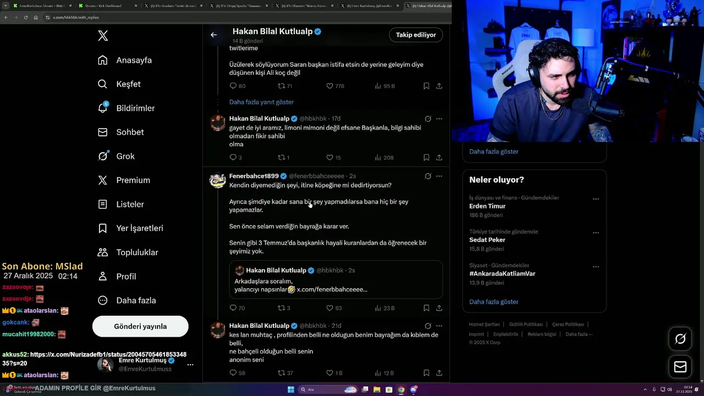Viewport: 704px width, 396px height.
Task: Click the Gönderi yayınla post button
Action: tap(140, 326)
